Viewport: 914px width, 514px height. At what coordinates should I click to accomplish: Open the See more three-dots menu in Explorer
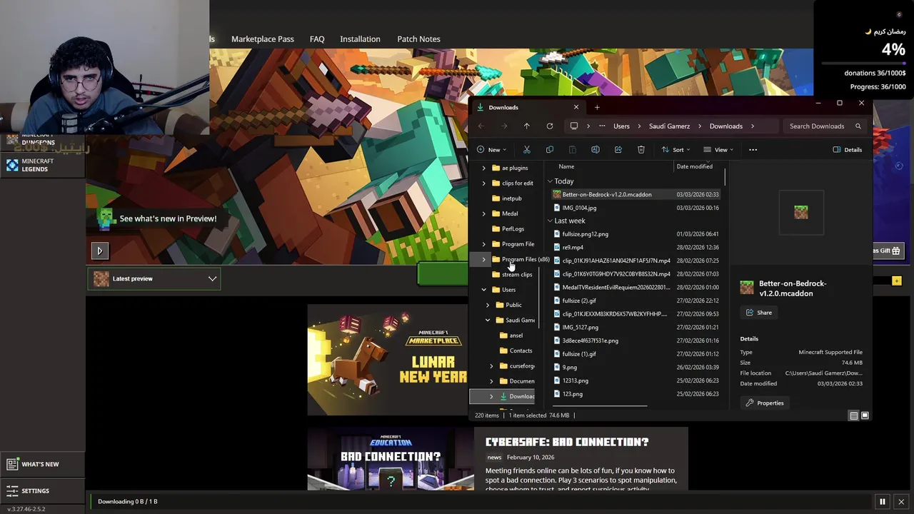753,150
